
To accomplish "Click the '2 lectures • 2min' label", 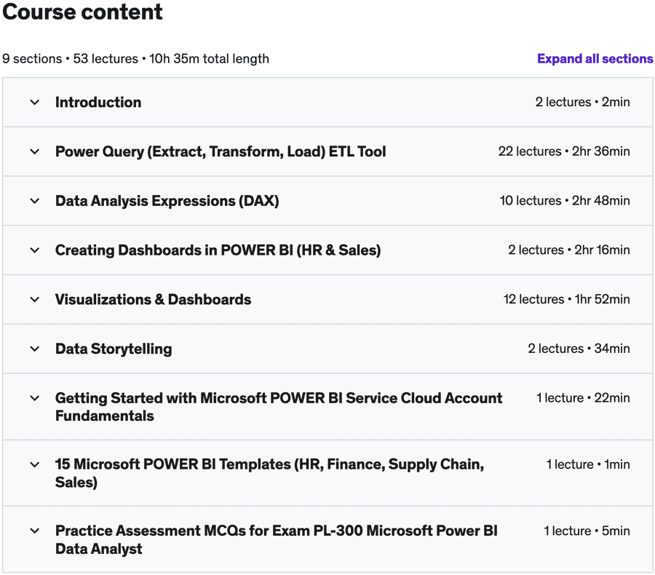I will pos(583,102).
